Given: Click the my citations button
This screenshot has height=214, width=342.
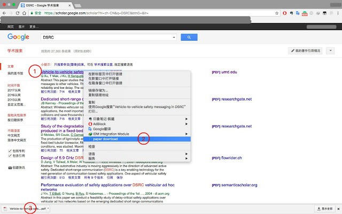Looking at the screenshot, I should tap(305, 51).
